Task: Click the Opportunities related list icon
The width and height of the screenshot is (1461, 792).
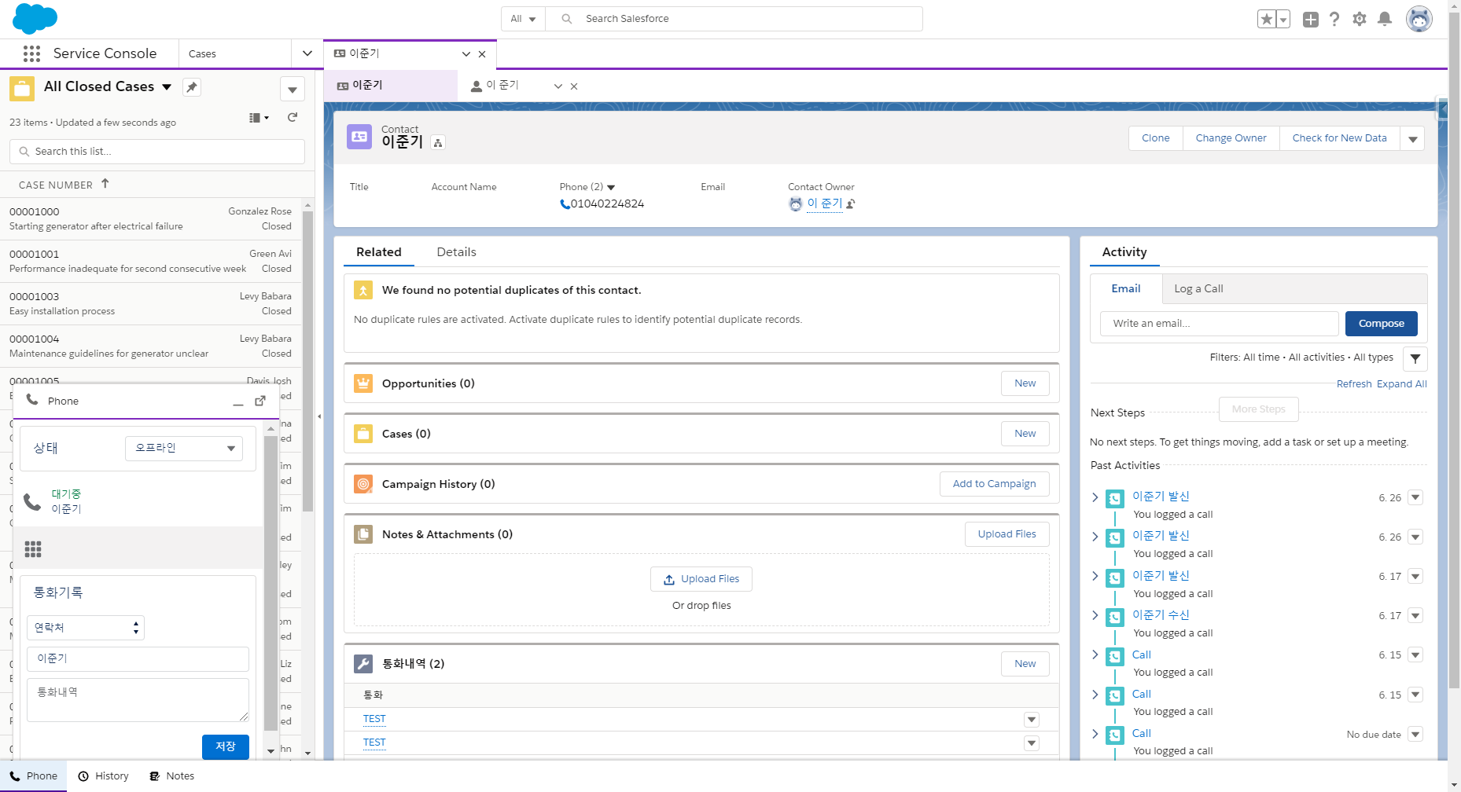Action: (363, 383)
